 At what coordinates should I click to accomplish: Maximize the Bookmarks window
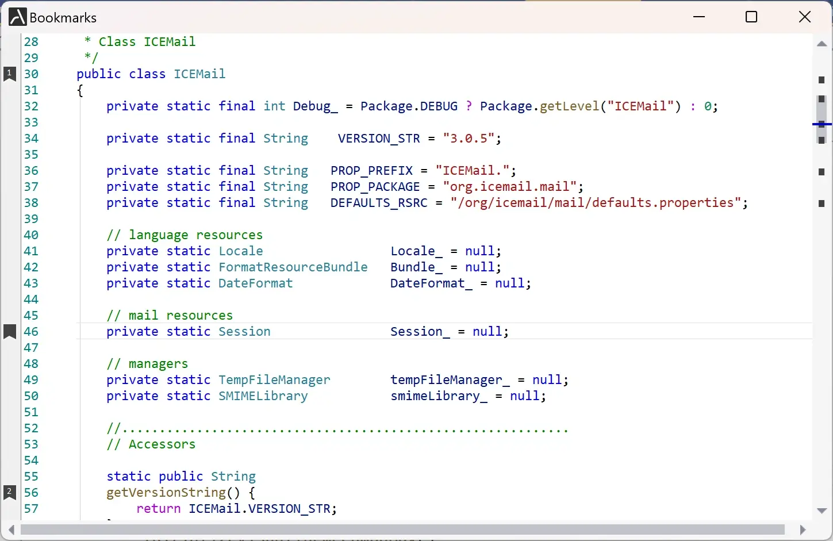pos(751,17)
